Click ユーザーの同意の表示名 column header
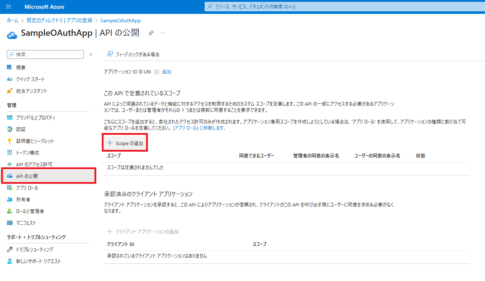Image resolution: width=485 pixels, height=281 pixels. pos(377,156)
